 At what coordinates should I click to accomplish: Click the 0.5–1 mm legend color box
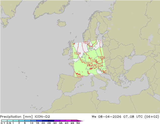click(10, 121)
